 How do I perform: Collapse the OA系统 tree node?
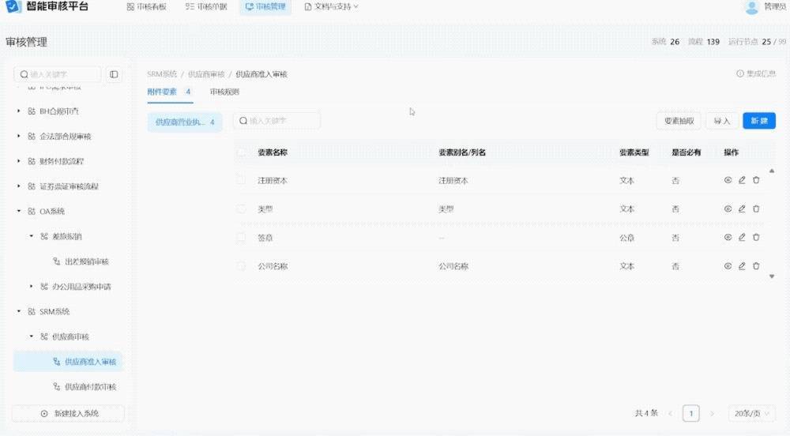(x=19, y=211)
